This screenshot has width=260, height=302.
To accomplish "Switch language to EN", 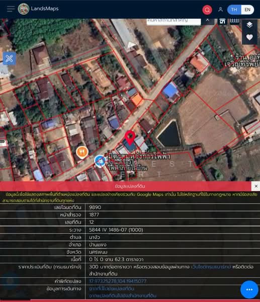I will click(x=247, y=10).
